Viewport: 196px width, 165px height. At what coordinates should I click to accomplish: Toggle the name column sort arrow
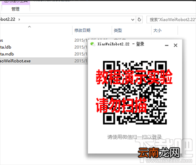coord(30,27)
